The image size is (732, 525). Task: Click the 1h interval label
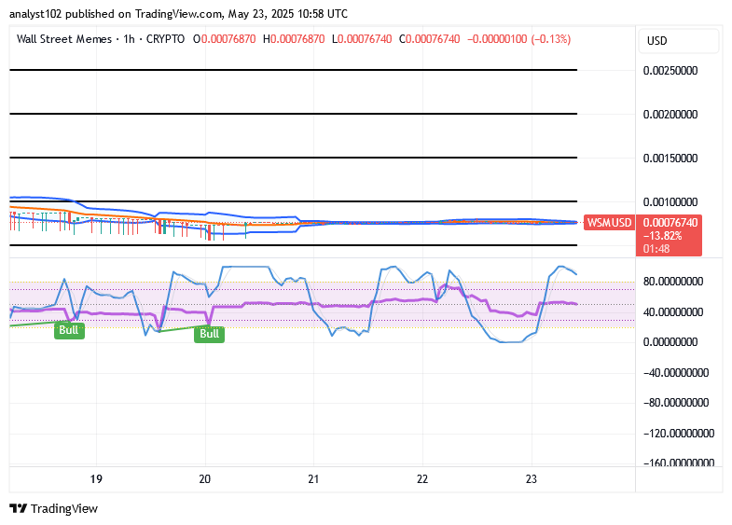coord(129,39)
